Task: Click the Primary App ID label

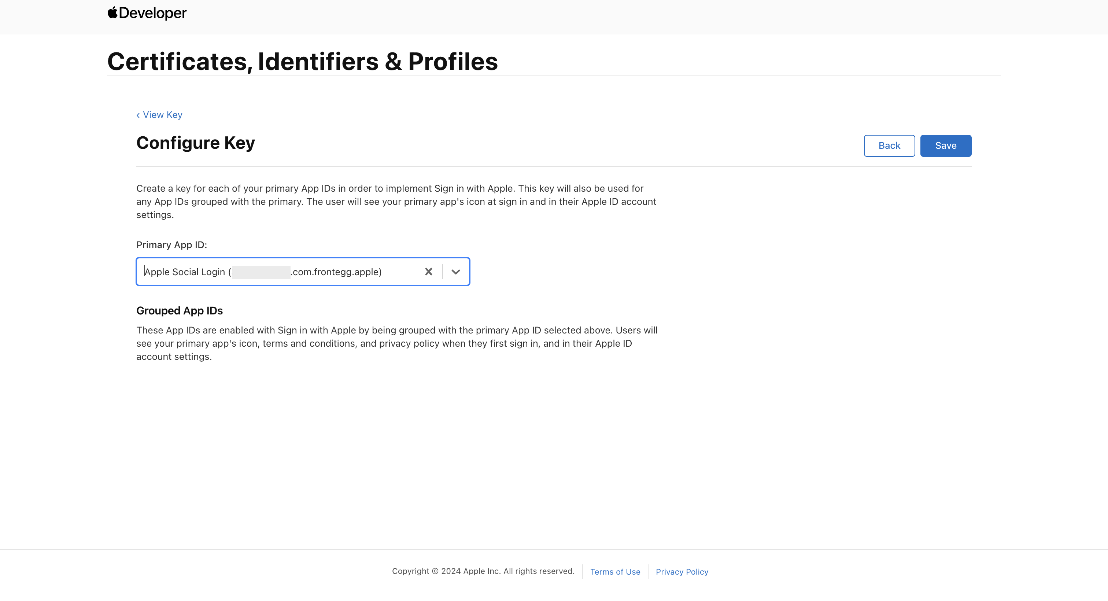Action: pos(171,245)
